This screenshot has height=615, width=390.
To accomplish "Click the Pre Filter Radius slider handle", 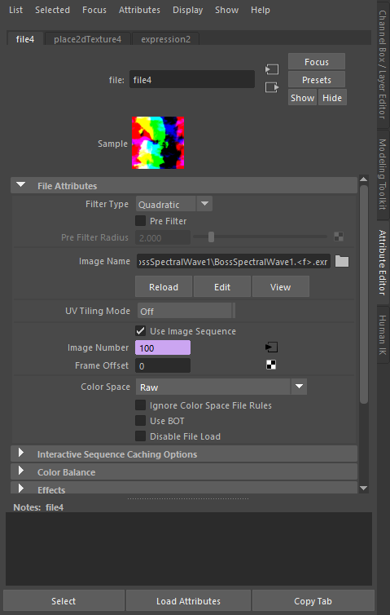I will pyautogui.click(x=211, y=237).
